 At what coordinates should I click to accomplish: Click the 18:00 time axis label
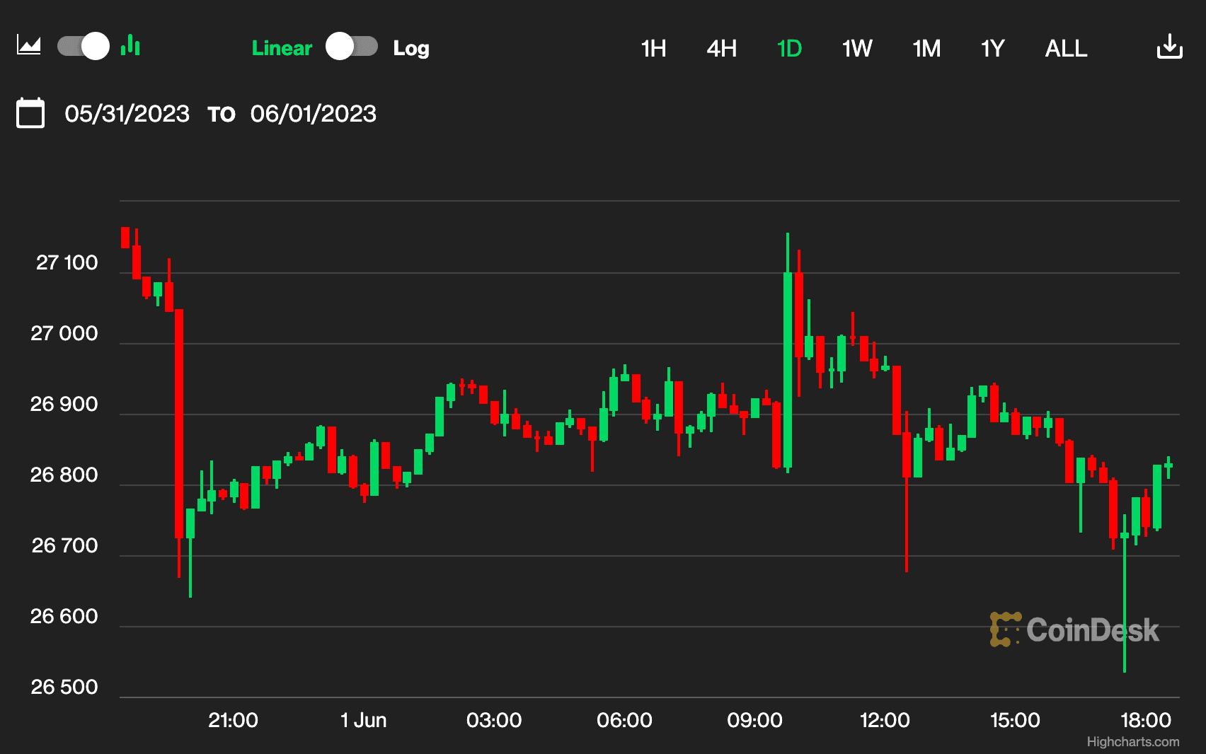click(1146, 720)
